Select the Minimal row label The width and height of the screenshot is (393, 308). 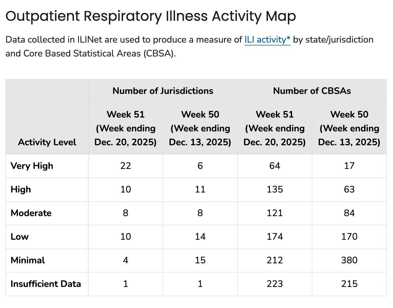coord(28,260)
